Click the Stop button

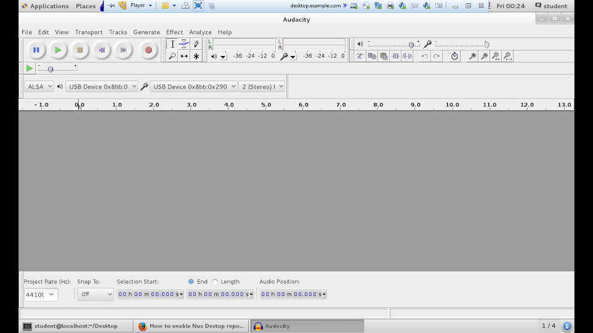point(80,50)
